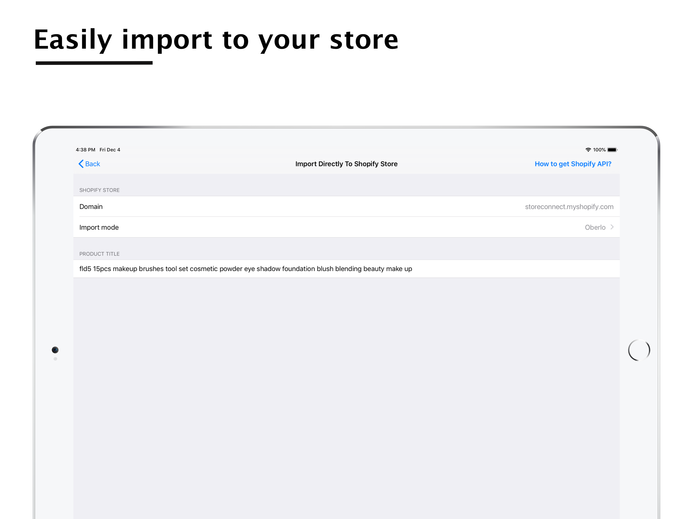Tap the Back navigation control
This screenshot has width=693, height=519.
89,164
